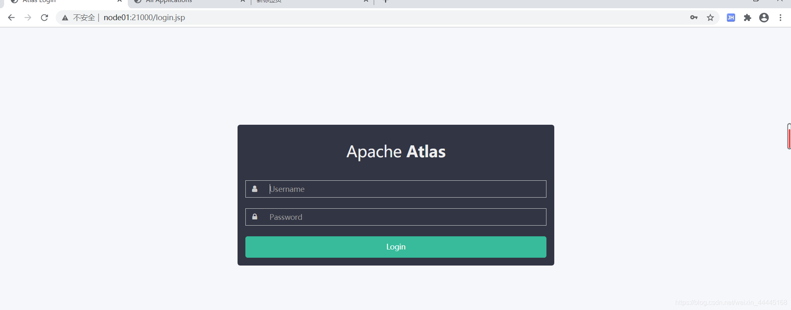The image size is (791, 310).
Task: Bookmark this page with the star
Action: click(710, 18)
